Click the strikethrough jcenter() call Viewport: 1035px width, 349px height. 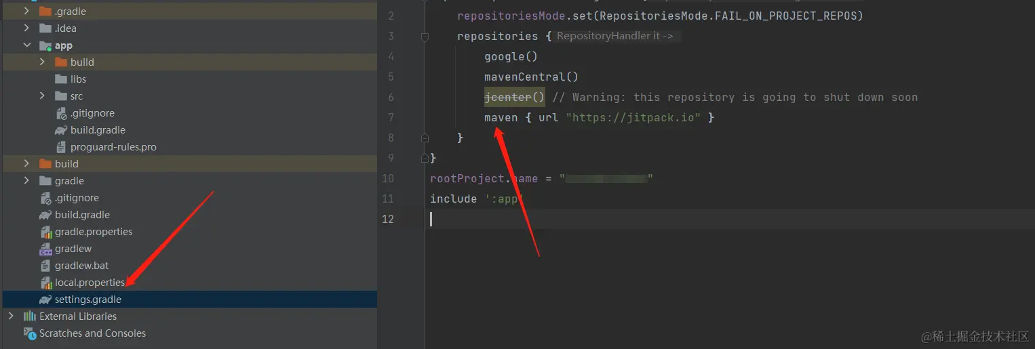click(x=514, y=97)
